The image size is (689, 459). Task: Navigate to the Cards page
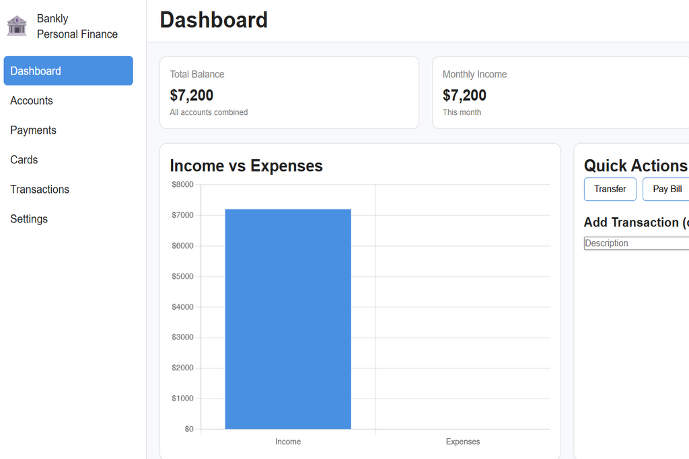[x=24, y=159]
